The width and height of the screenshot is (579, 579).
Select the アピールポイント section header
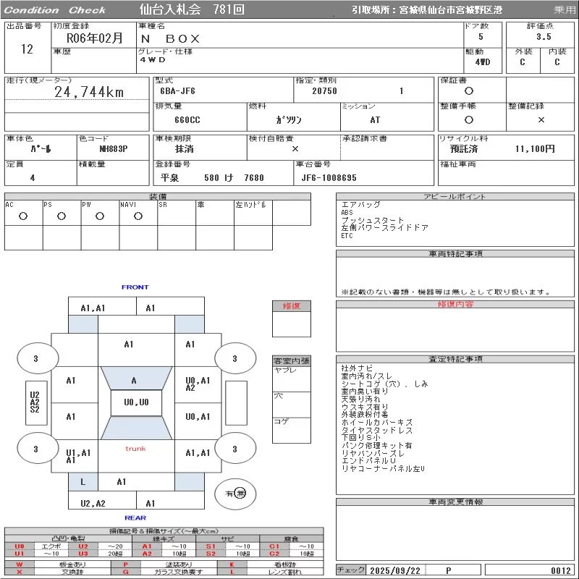click(455, 197)
